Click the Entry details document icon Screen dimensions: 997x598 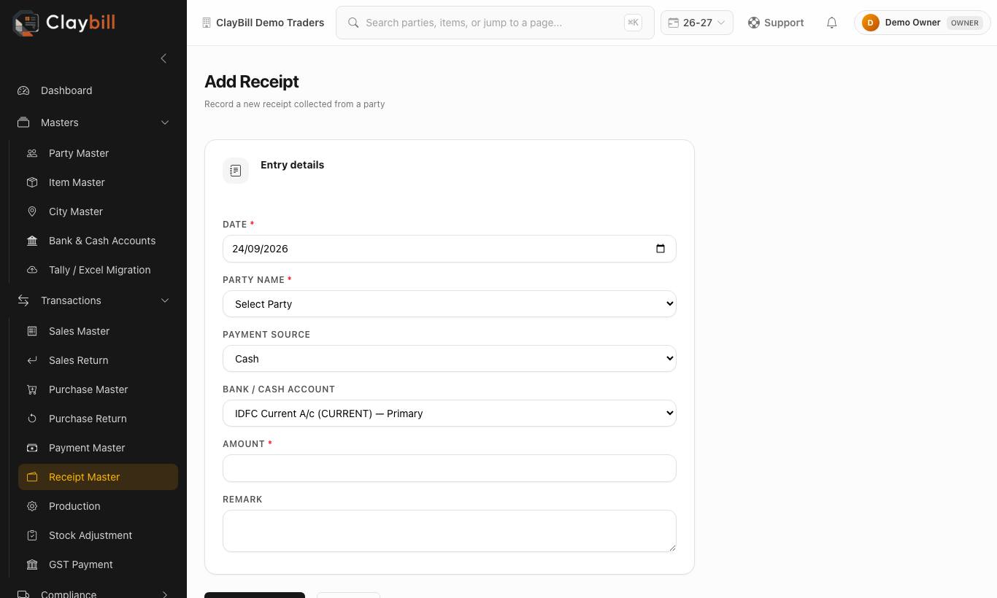tap(236, 171)
